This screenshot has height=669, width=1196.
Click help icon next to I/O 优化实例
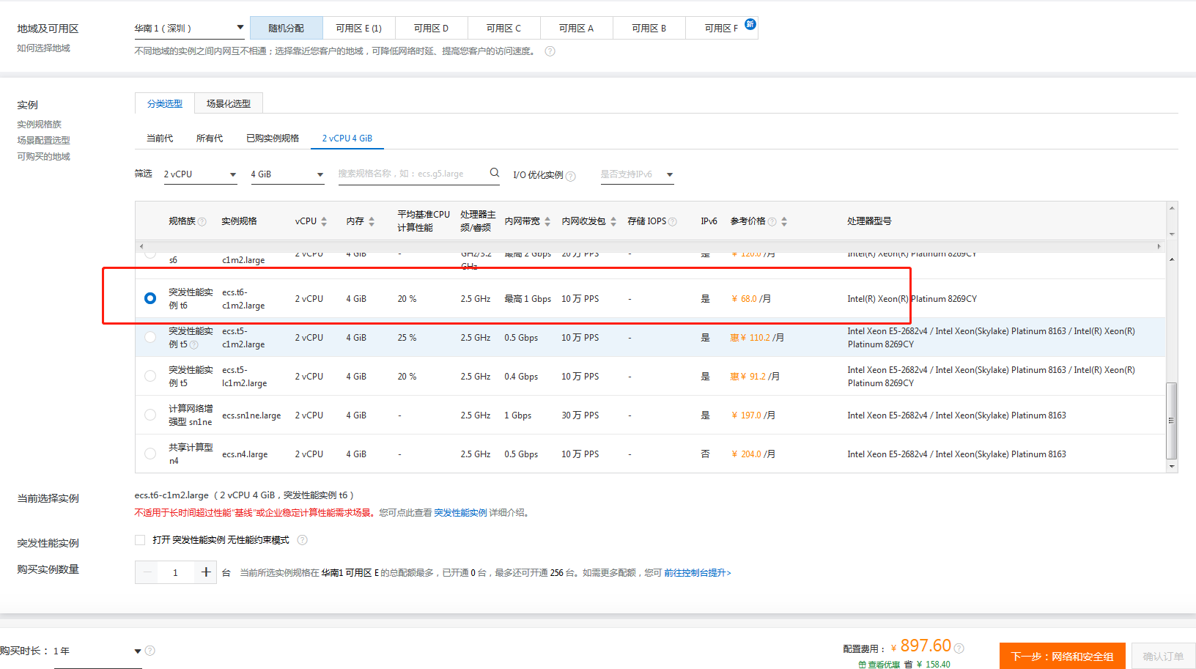click(x=571, y=176)
